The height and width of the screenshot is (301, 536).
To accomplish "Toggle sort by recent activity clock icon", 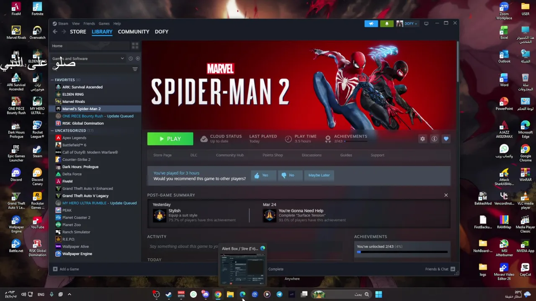I will [131, 59].
